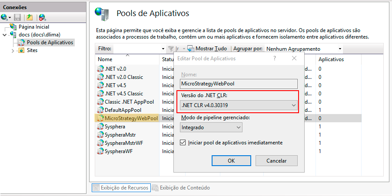Toggle Iniciar pool de aplicativos imediatamente checkbox
This screenshot has width=392, height=196.
(183, 143)
